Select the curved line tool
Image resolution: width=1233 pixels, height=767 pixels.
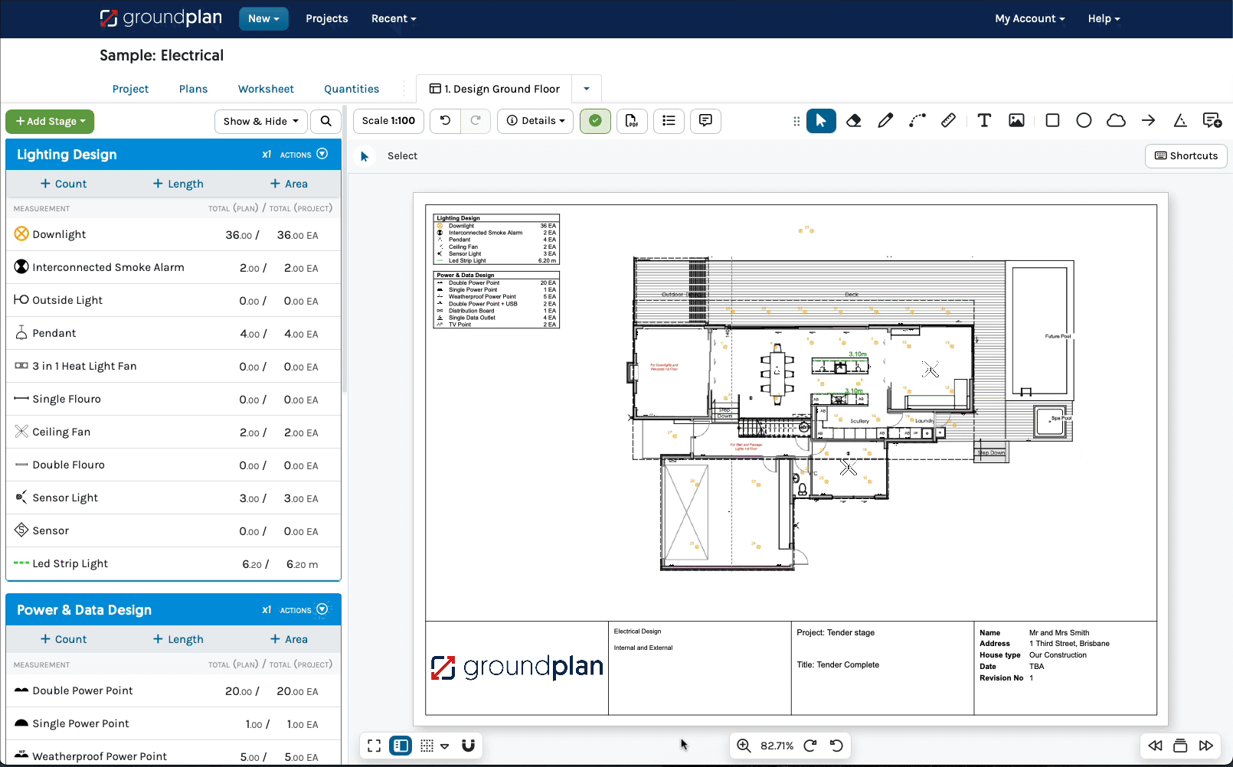[917, 121]
